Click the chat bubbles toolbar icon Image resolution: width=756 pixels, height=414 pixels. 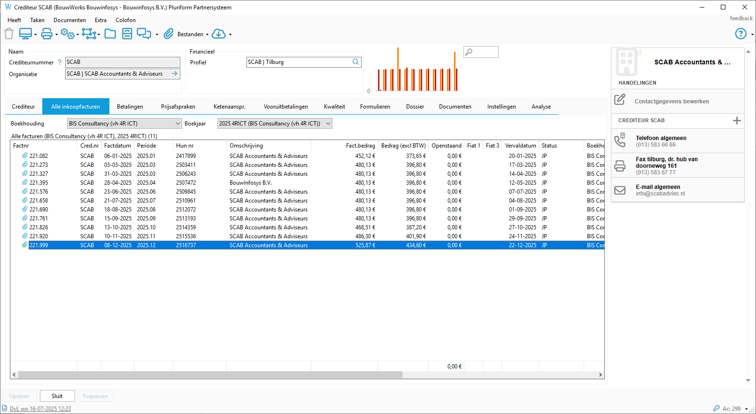pyautogui.click(x=144, y=34)
